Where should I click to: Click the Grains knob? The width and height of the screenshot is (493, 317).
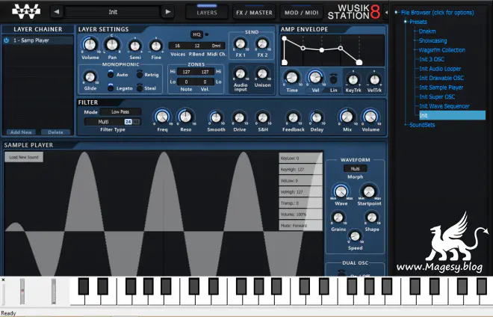point(338,218)
